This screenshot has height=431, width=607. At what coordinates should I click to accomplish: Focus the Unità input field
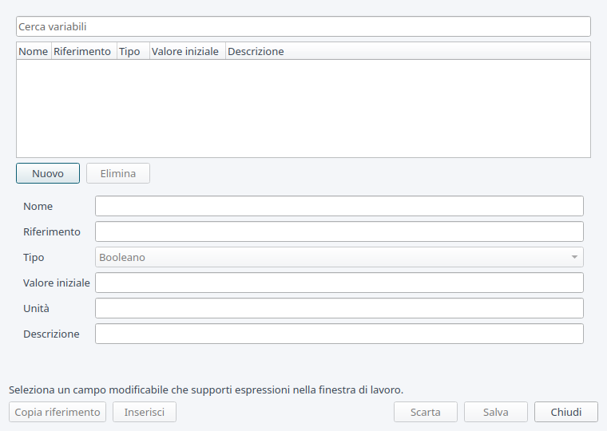pos(339,308)
